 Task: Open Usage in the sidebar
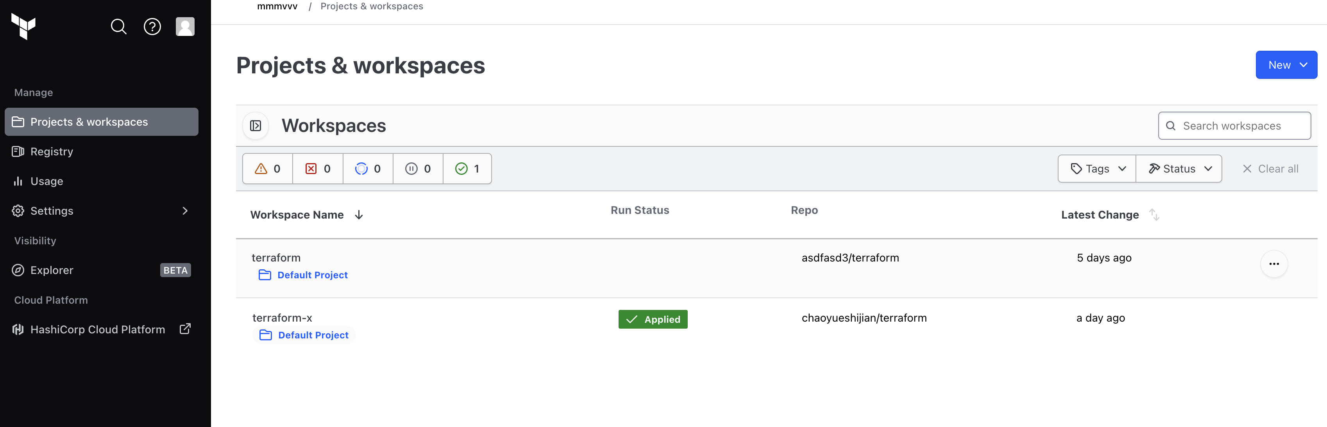coord(46,181)
